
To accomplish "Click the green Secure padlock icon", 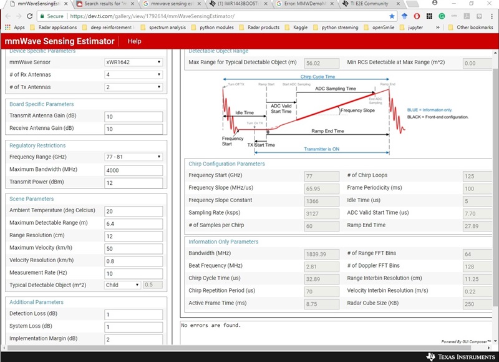I will [x=42, y=16].
